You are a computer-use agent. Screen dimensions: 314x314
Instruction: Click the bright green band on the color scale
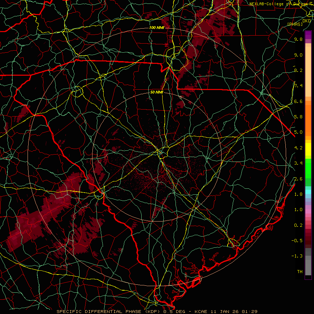[x=308, y=168]
